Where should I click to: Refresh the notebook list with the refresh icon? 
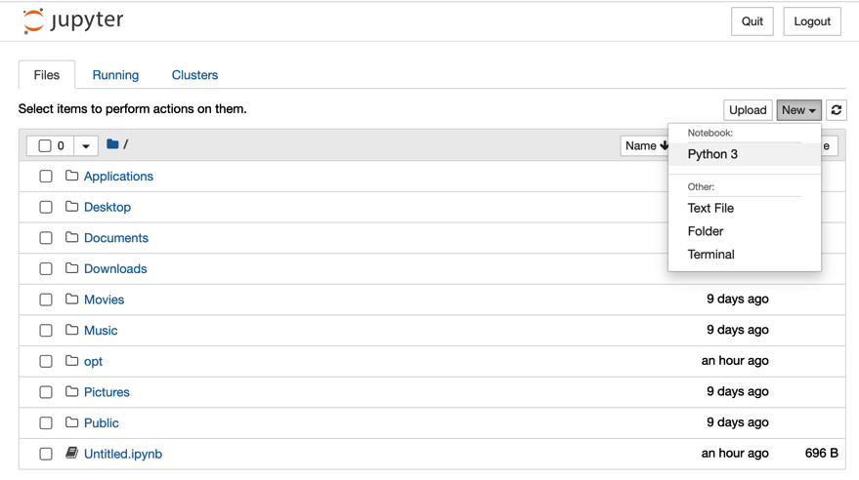836,110
